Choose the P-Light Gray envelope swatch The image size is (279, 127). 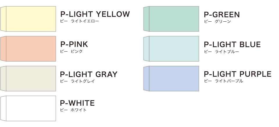coord(28,79)
